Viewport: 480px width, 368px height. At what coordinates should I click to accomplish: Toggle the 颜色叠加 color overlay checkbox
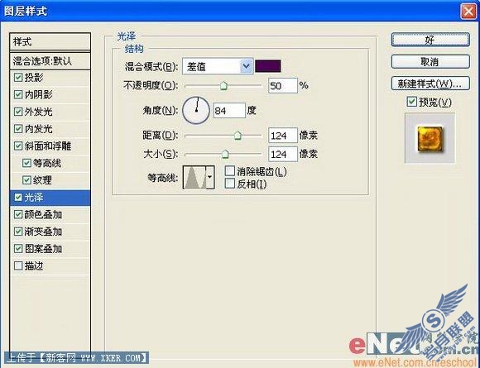(x=18, y=214)
